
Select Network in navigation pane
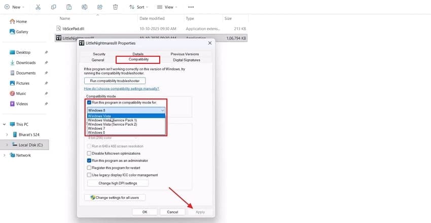20,155
